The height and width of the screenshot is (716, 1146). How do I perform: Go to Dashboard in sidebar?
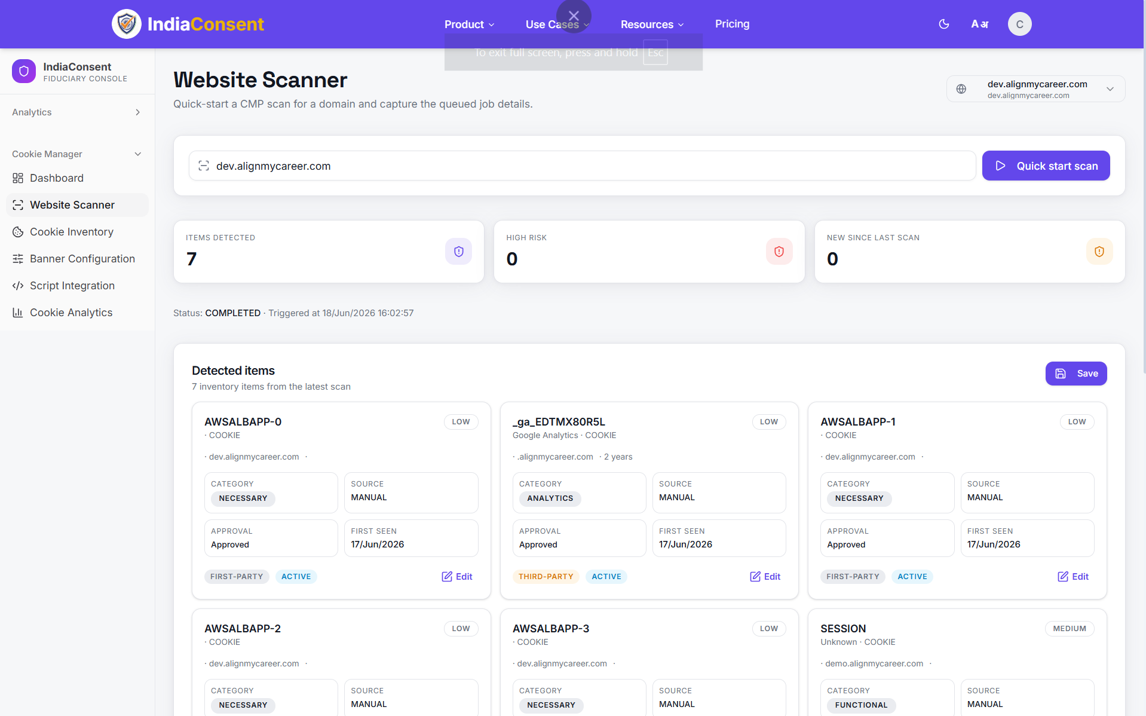tap(77, 178)
